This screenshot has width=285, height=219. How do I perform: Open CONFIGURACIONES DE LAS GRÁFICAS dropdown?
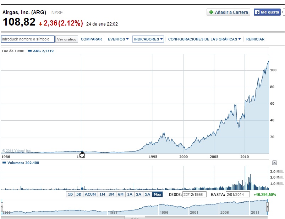tap(204, 39)
